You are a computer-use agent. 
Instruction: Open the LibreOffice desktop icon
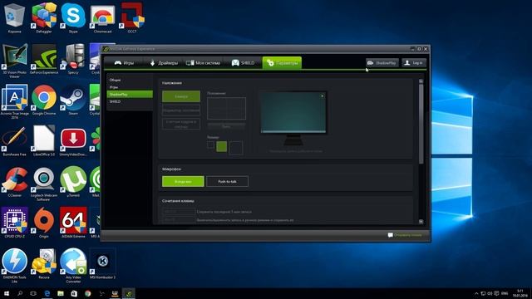click(44, 141)
